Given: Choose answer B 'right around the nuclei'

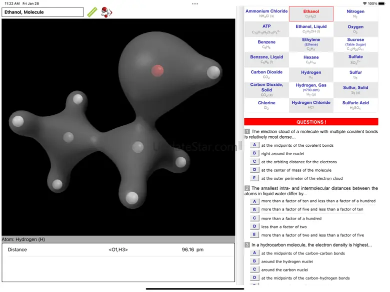Looking at the screenshot, I should point(254,153).
